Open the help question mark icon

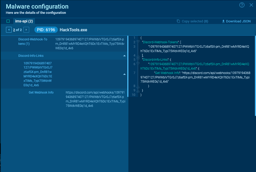[x=242, y=5]
